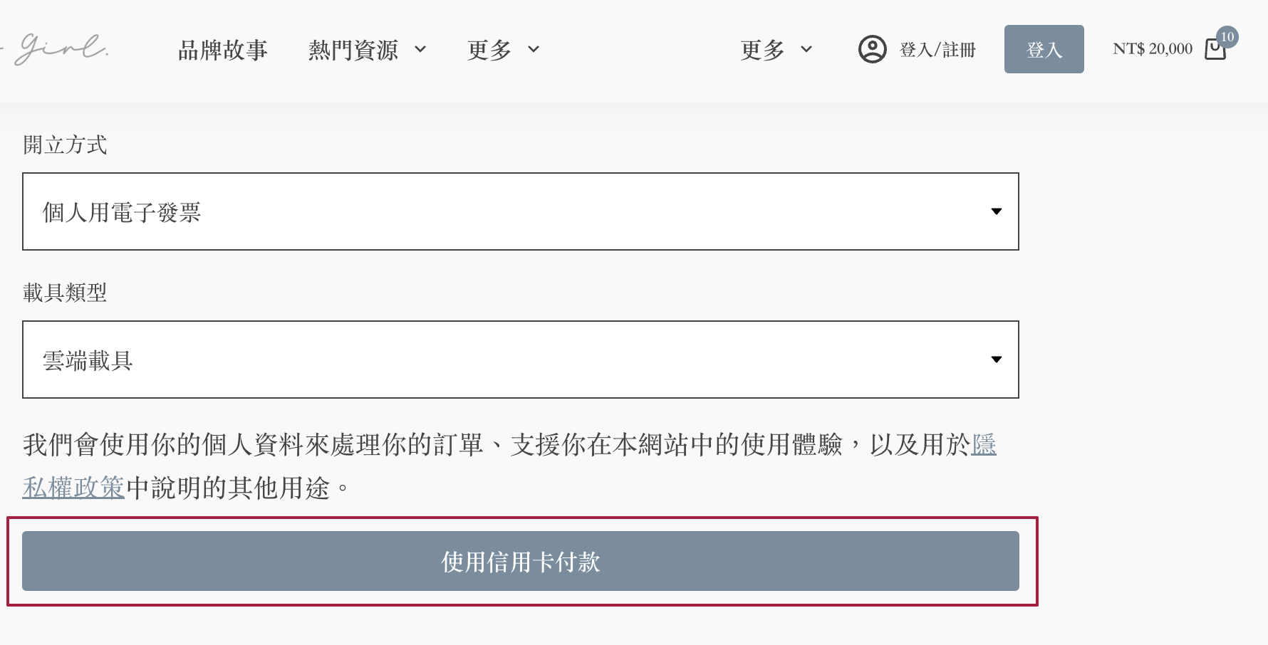Click the chevron next to 熱門資源
Screen dimensions: 1268x645
[422, 51]
